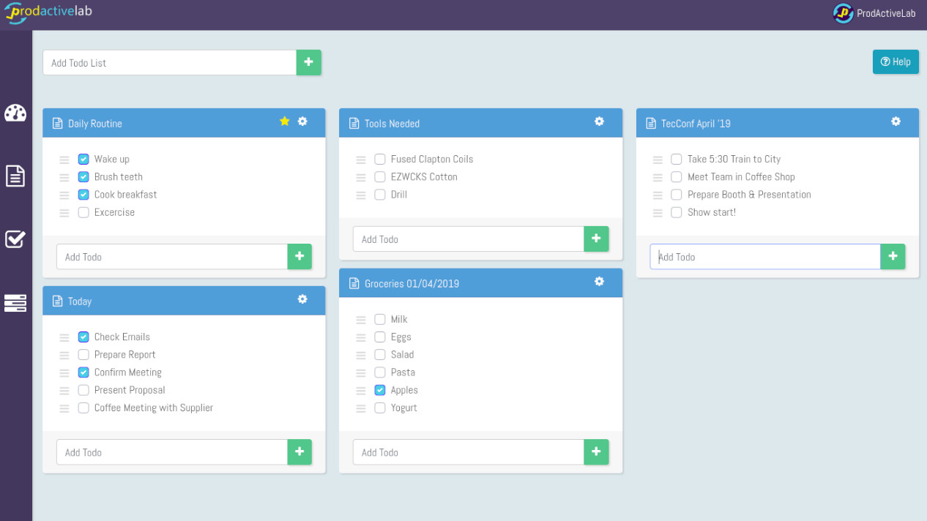
Task: Check the Excercise todo
Action: (x=83, y=212)
